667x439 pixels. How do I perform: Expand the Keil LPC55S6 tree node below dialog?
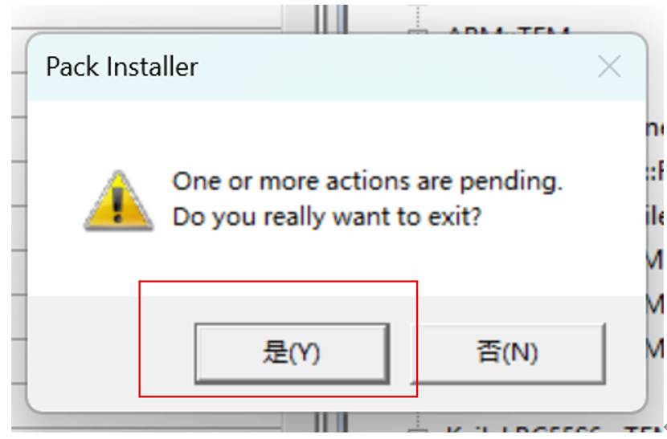click(x=417, y=430)
